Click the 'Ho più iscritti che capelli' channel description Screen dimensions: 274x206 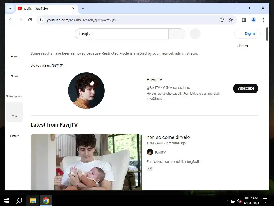point(183,96)
